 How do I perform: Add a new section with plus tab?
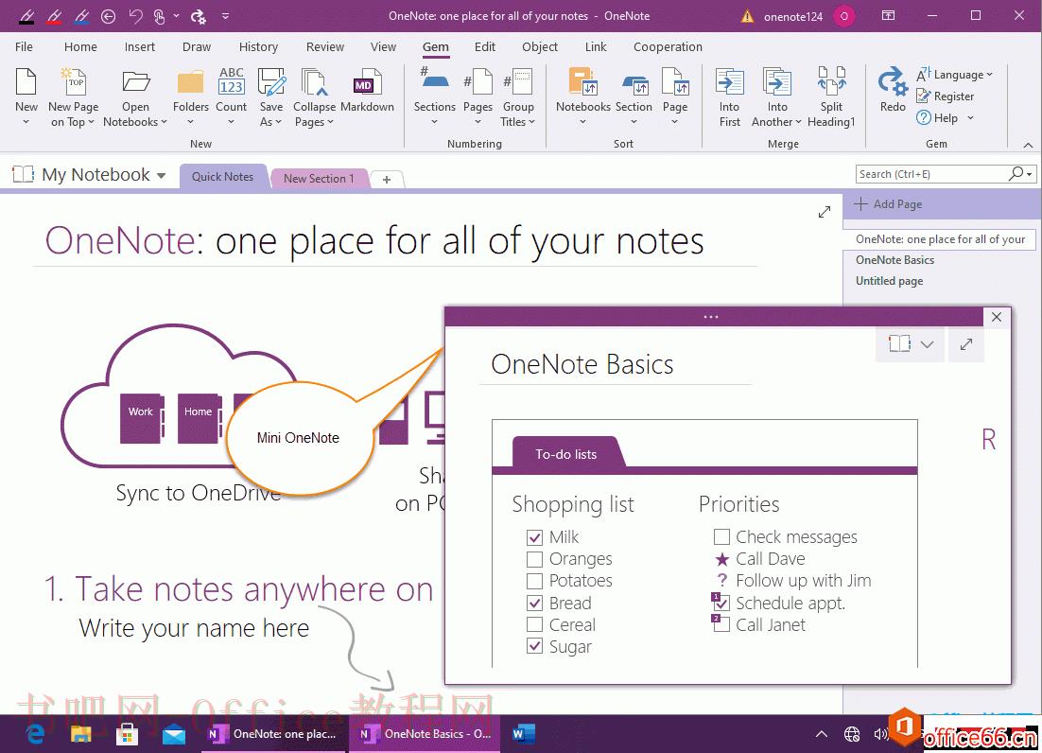[x=387, y=179]
